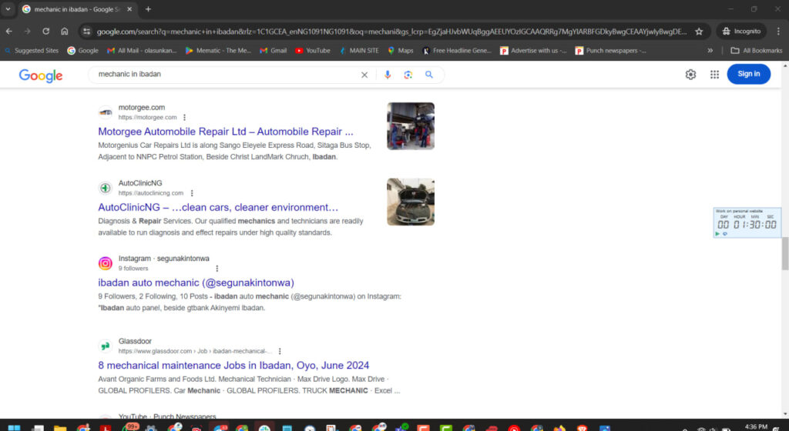Click the Glassdoor favicon icon

click(x=105, y=346)
